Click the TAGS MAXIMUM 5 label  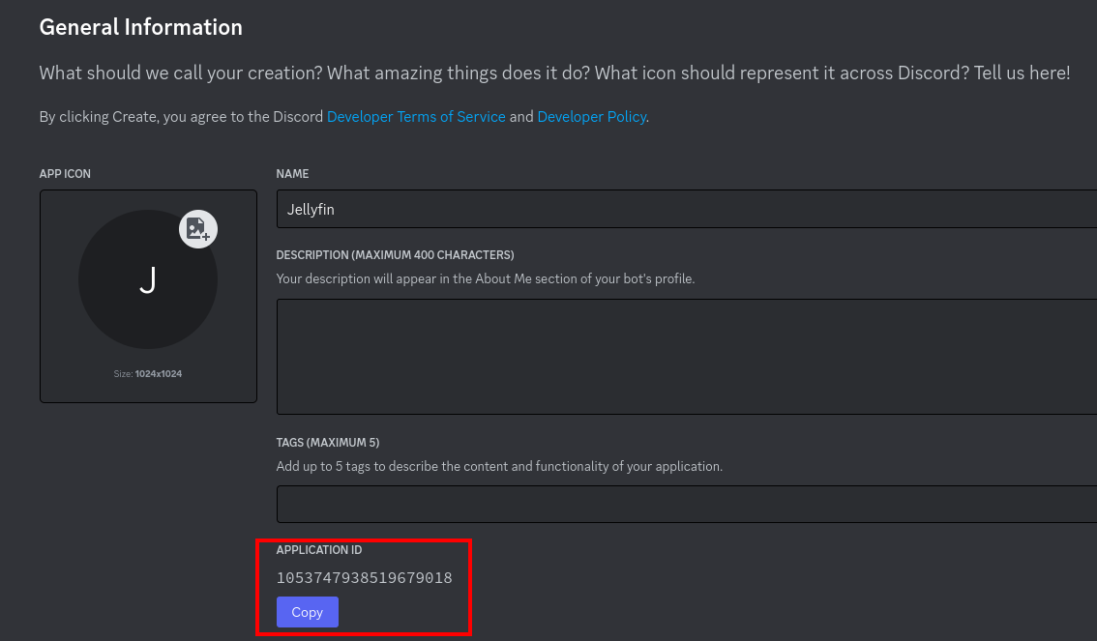327,442
